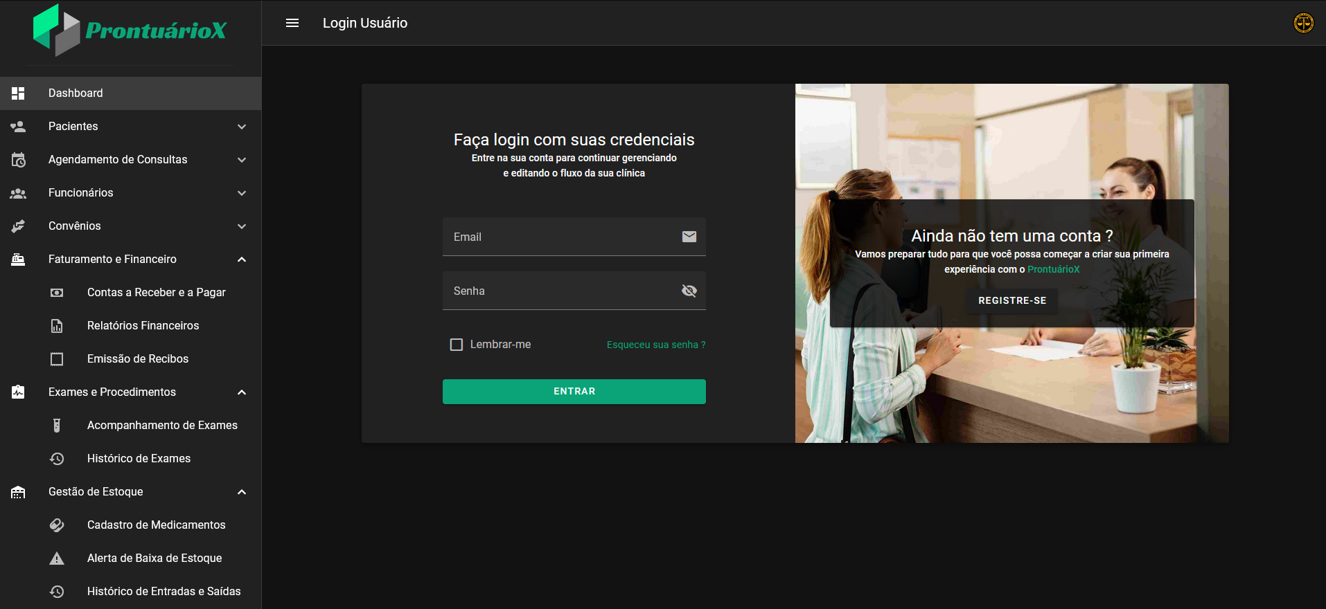Click the Histórico de Exames clock icon

[57, 459]
